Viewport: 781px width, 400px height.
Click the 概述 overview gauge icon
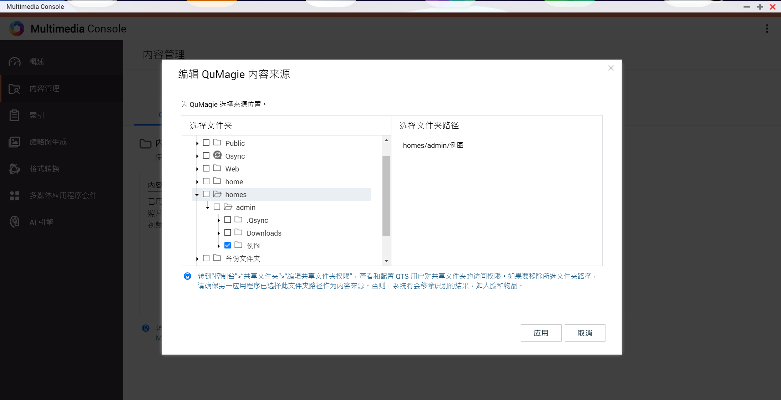pyautogui.click(x=15, y=62)
